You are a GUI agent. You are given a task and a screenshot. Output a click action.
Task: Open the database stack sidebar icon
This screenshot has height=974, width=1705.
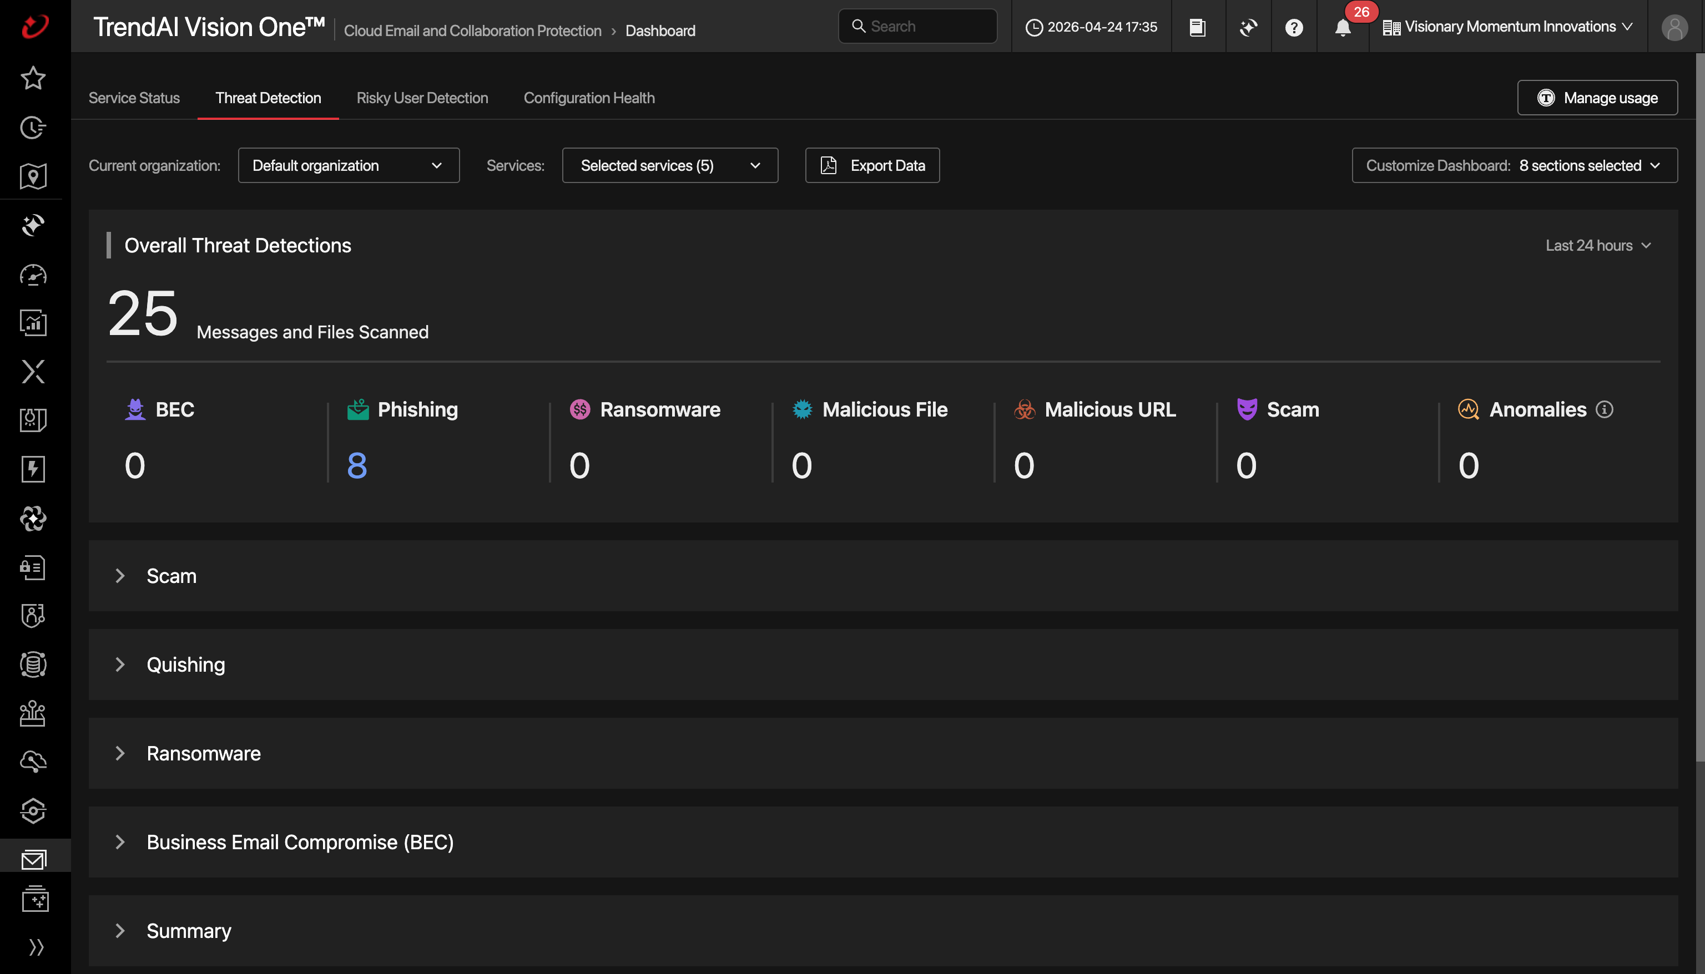pyautogui.click(x=33, y=664)
